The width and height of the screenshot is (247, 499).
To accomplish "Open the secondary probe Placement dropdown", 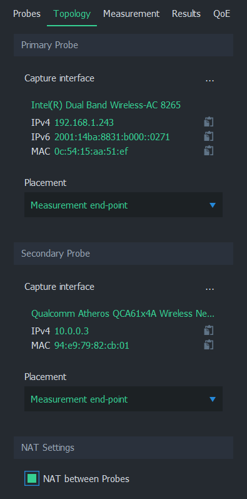I will click(123, 399).
